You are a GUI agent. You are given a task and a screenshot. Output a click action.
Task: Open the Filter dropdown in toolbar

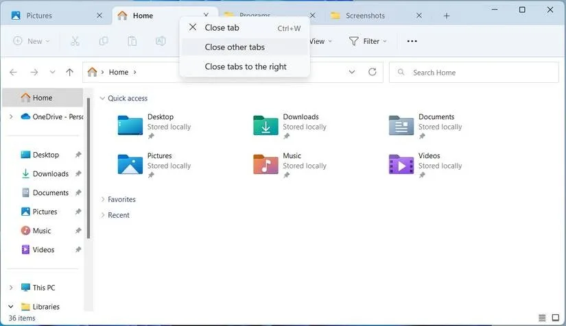click(368, 41)
